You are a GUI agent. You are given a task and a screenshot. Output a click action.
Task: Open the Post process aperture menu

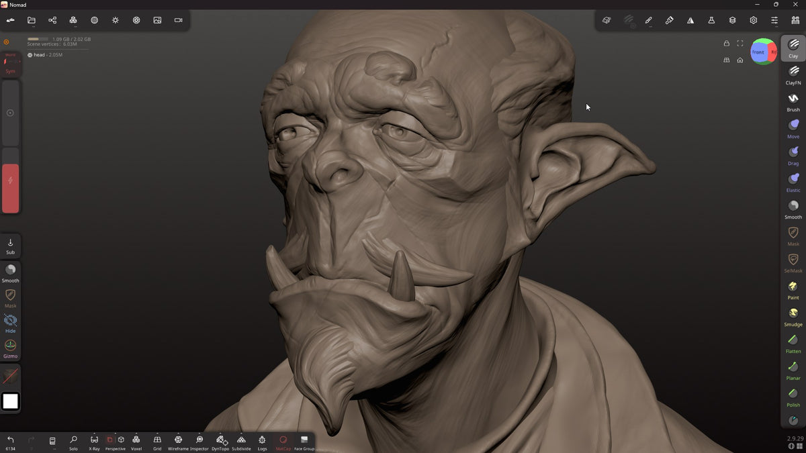[136, 20]
